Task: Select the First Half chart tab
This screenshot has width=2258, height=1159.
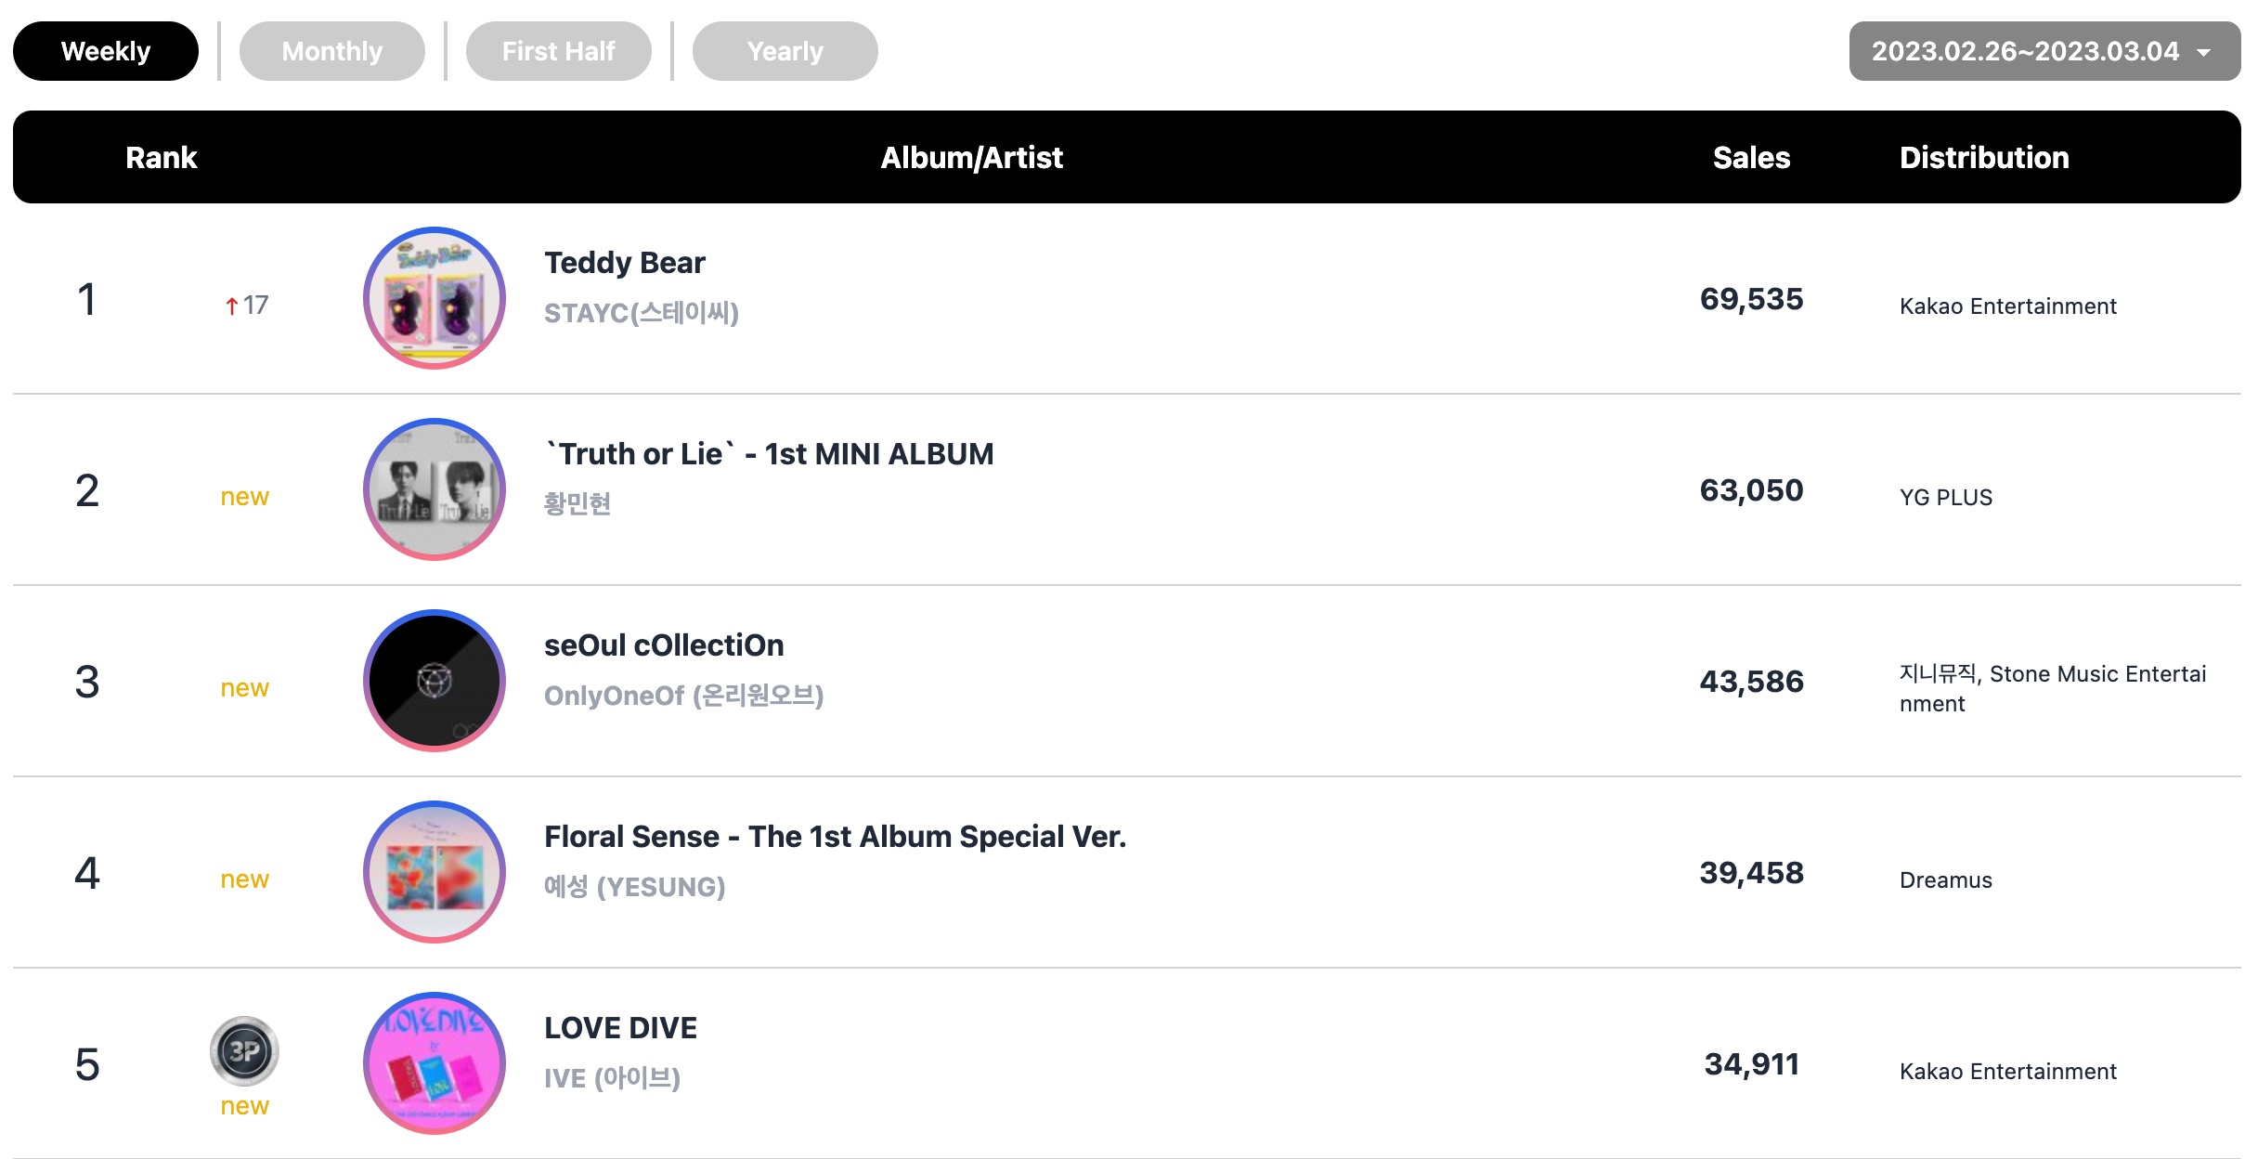Action: click(559, 51)
